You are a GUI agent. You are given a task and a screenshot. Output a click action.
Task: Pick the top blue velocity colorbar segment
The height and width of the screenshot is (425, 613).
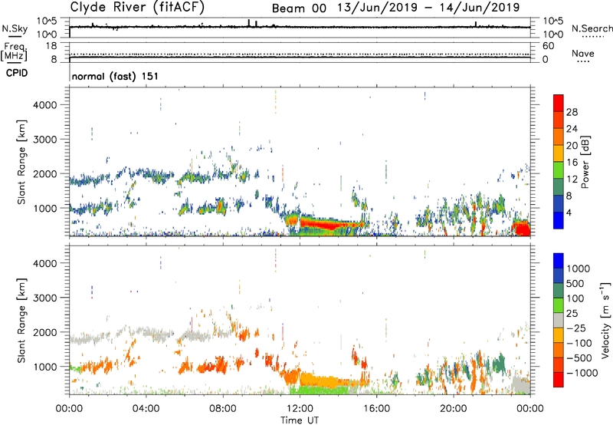pyautogui.click(x=559, y=261)
